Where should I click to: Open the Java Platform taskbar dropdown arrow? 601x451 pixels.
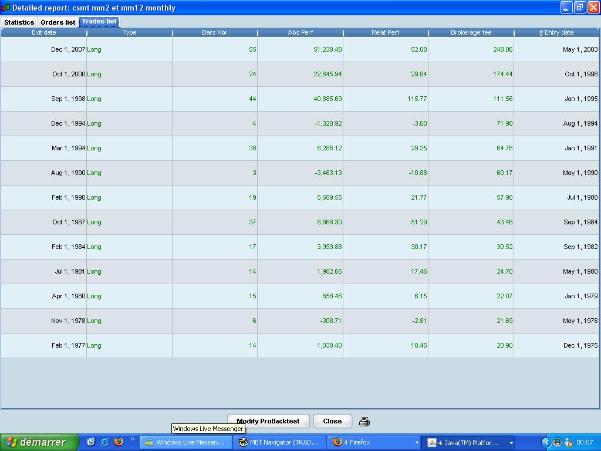point(512,442)
